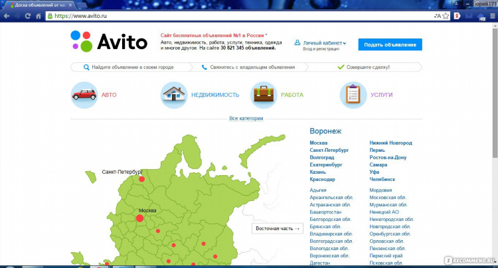Open the new tab button
Viewport: 498px width, 268px height.
pyautogui.click(x=81, y=5)
